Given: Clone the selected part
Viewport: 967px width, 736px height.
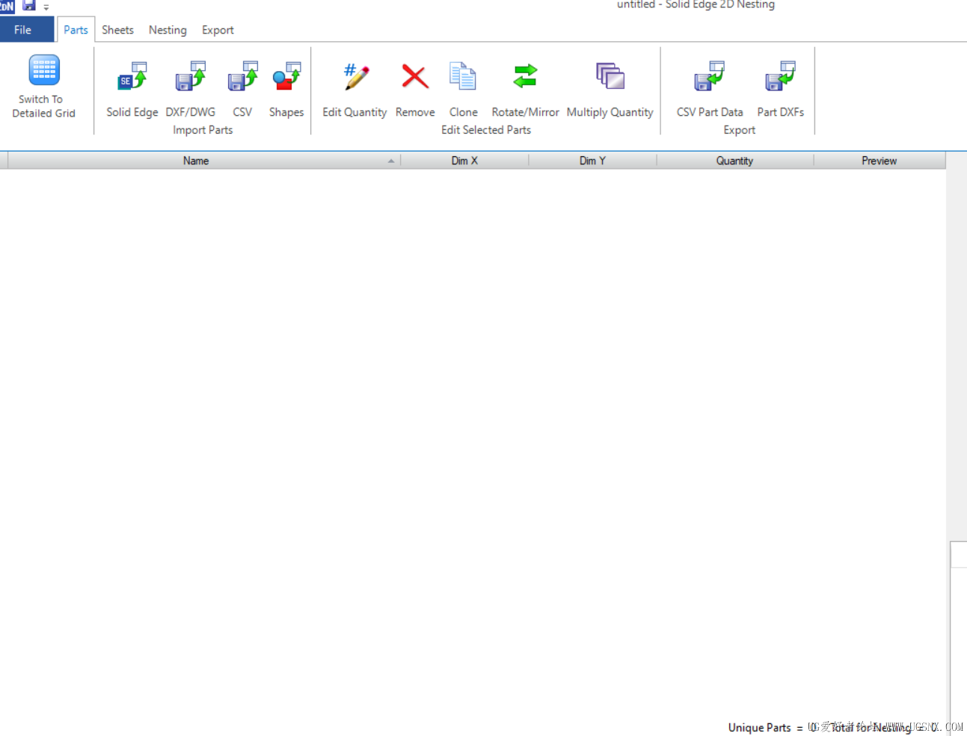Looking at the screenshot, I should (464, 90).
